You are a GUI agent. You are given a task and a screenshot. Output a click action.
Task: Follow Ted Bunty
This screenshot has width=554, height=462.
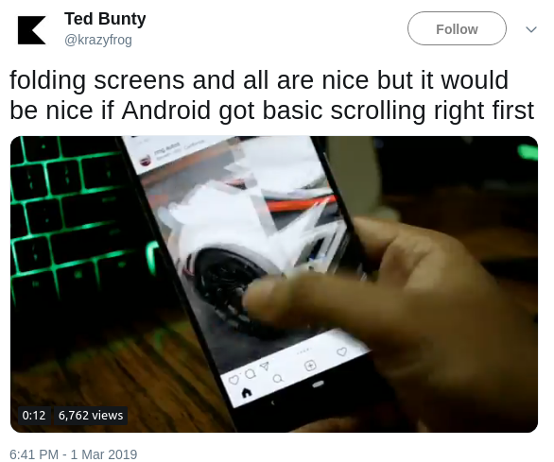[x=457, y=28]
